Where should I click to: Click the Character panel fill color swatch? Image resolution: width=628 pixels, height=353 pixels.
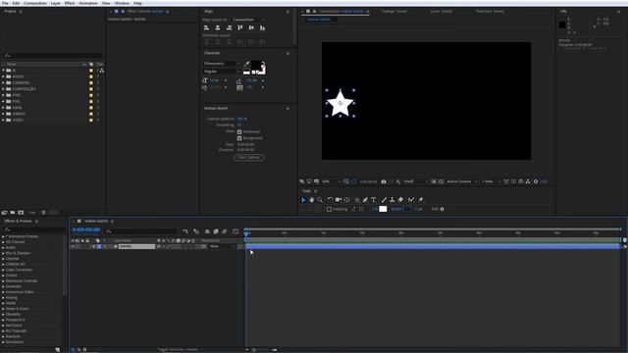tap(256, 66)
